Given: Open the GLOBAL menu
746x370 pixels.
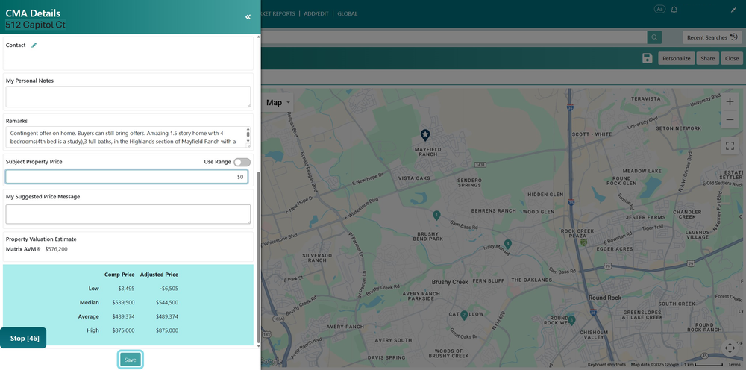Looking at the screenshot, I should [348, 13].
